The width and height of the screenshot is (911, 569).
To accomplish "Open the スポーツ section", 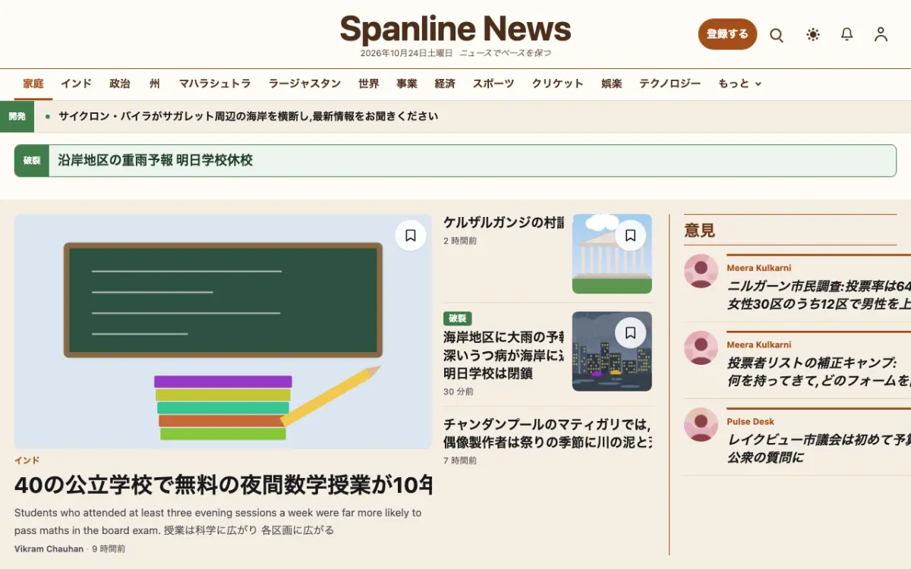I will click(493, 83).
